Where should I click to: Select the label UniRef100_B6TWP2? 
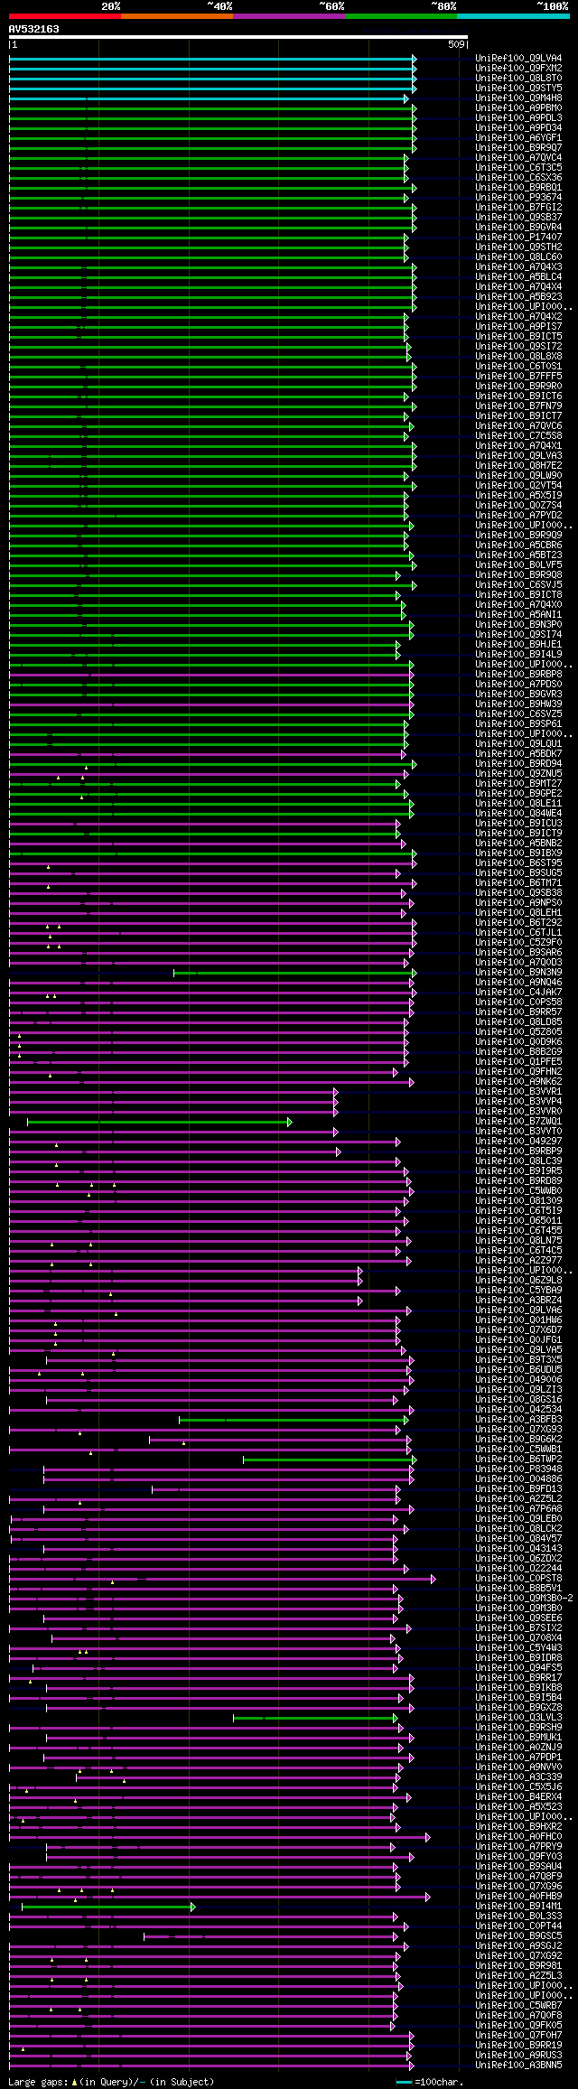(x=518, y=1460)
